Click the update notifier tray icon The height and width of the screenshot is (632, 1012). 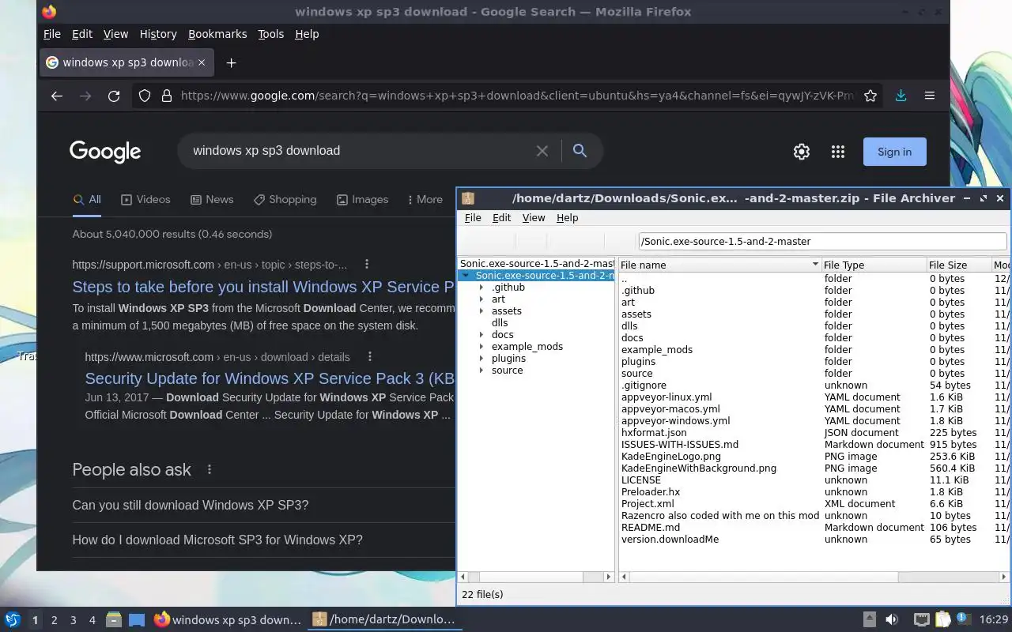(963, 619)
